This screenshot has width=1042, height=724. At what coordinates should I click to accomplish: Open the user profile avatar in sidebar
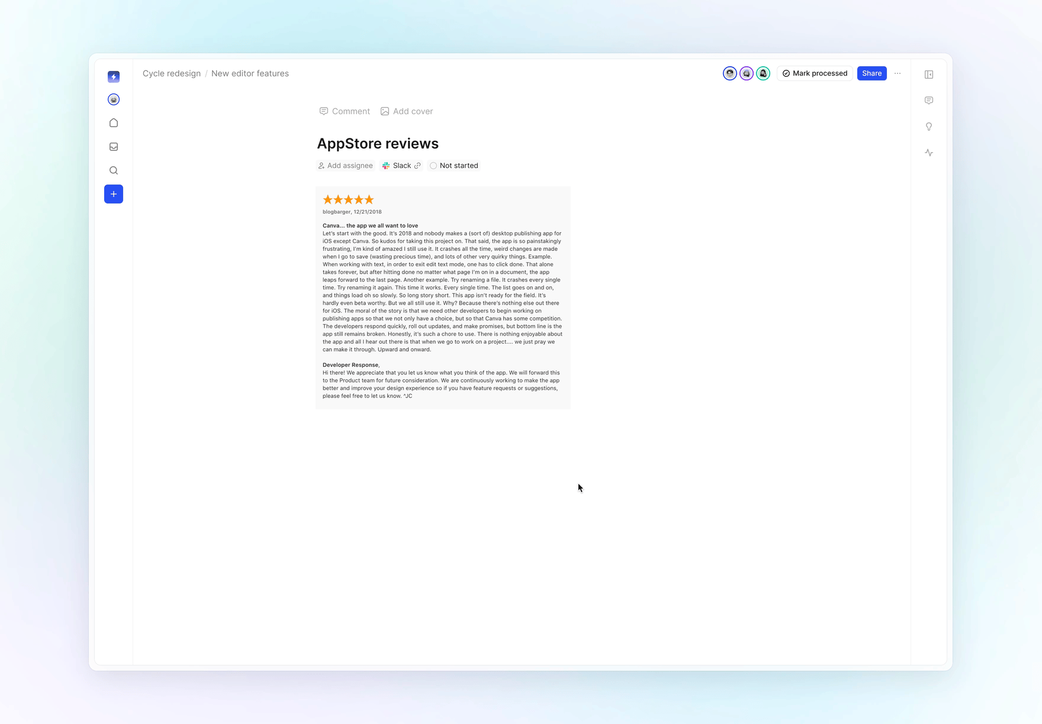[x=114, y=99]
